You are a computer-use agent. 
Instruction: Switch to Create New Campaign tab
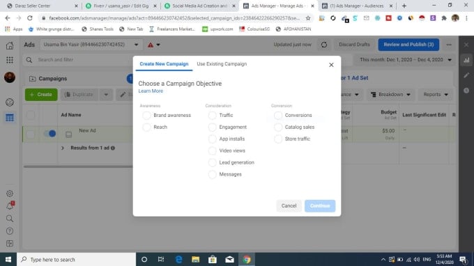(164, 64)
